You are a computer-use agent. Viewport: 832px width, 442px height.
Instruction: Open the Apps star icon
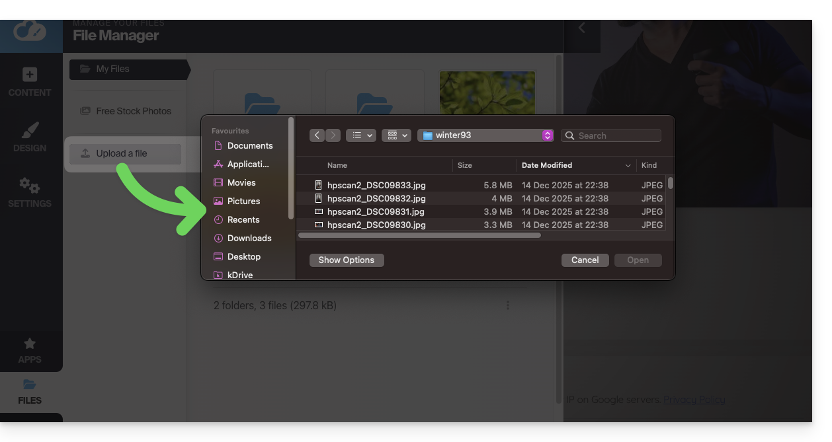point(30,344)
